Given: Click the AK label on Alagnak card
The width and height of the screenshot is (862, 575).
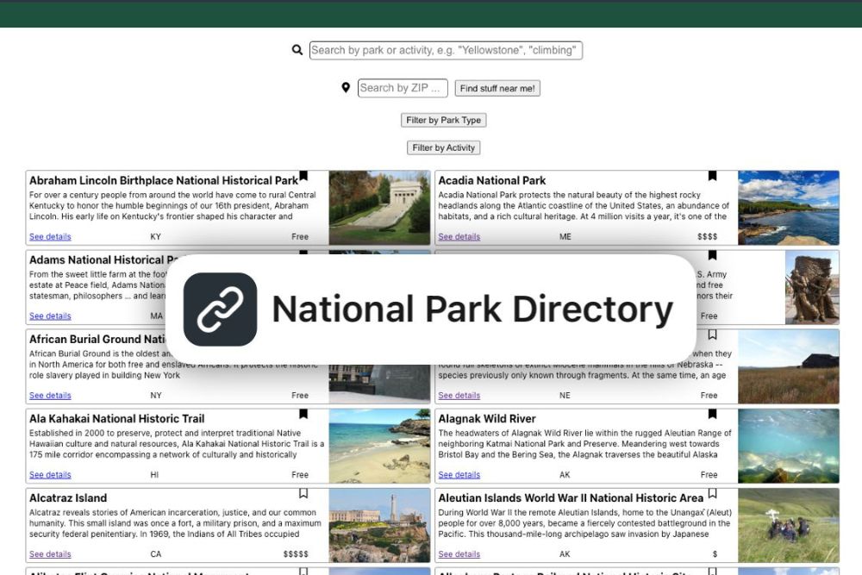Looking at the screenshot, I should pyautogui.click(x=565, y=474).
